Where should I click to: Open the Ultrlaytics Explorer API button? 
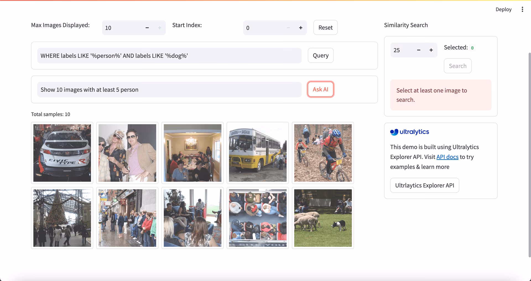tap(425, 185)
